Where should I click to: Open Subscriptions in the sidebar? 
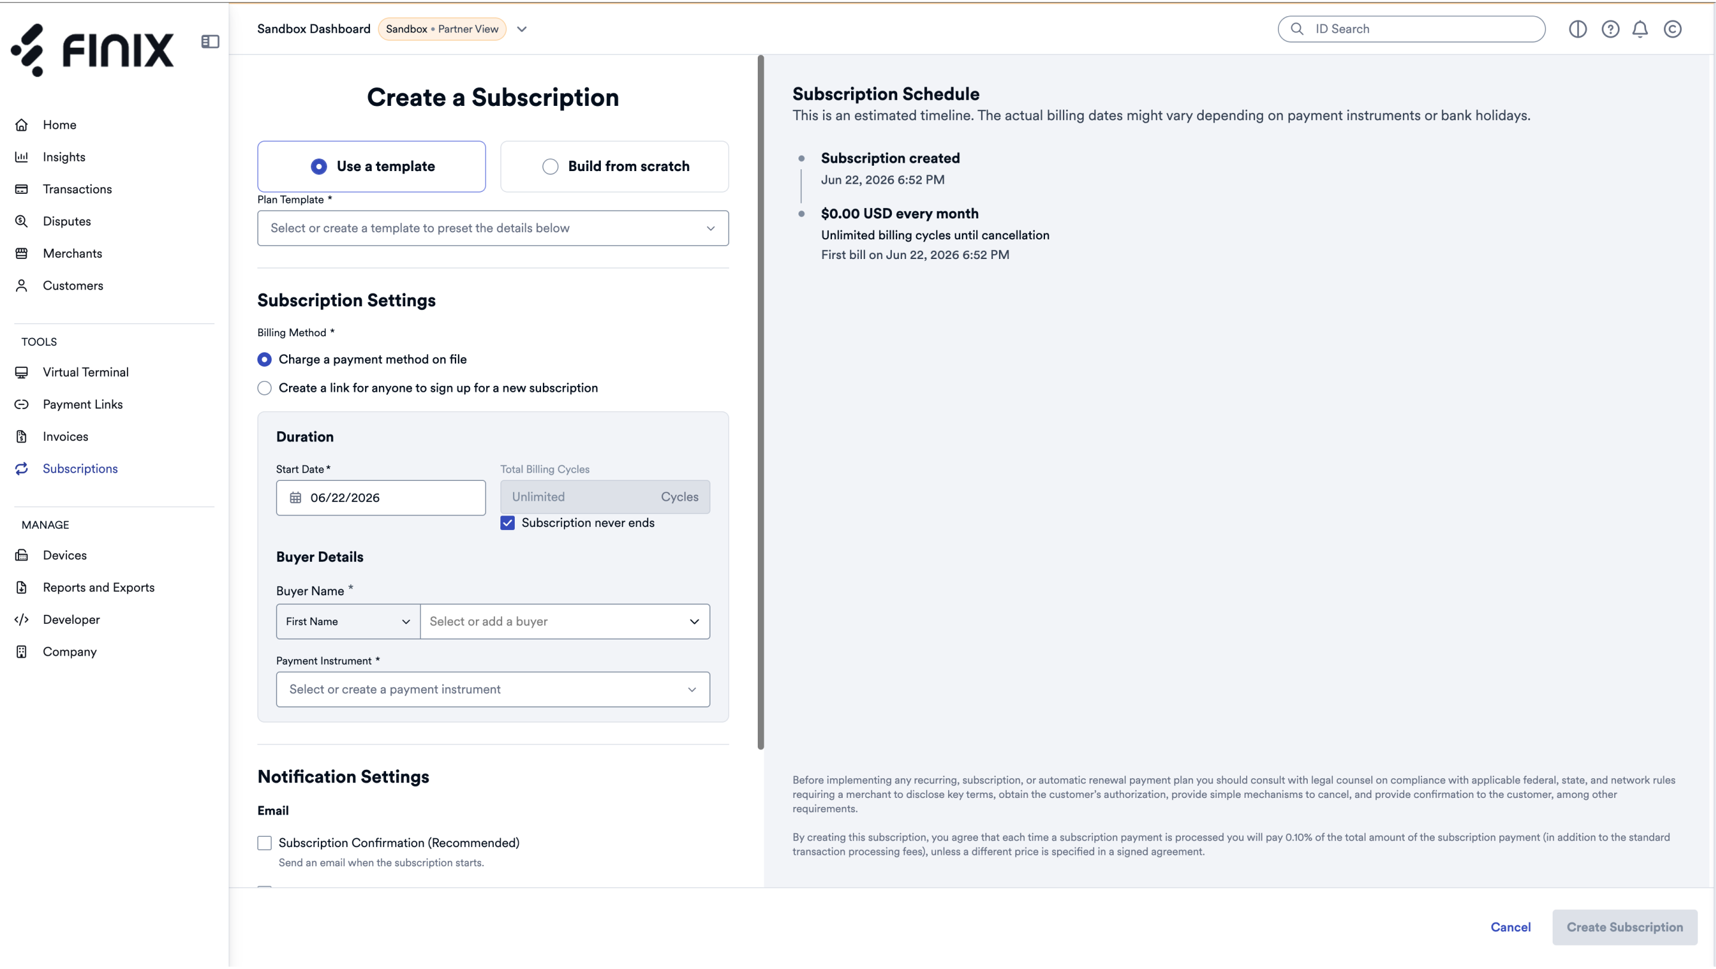(80, 468)
